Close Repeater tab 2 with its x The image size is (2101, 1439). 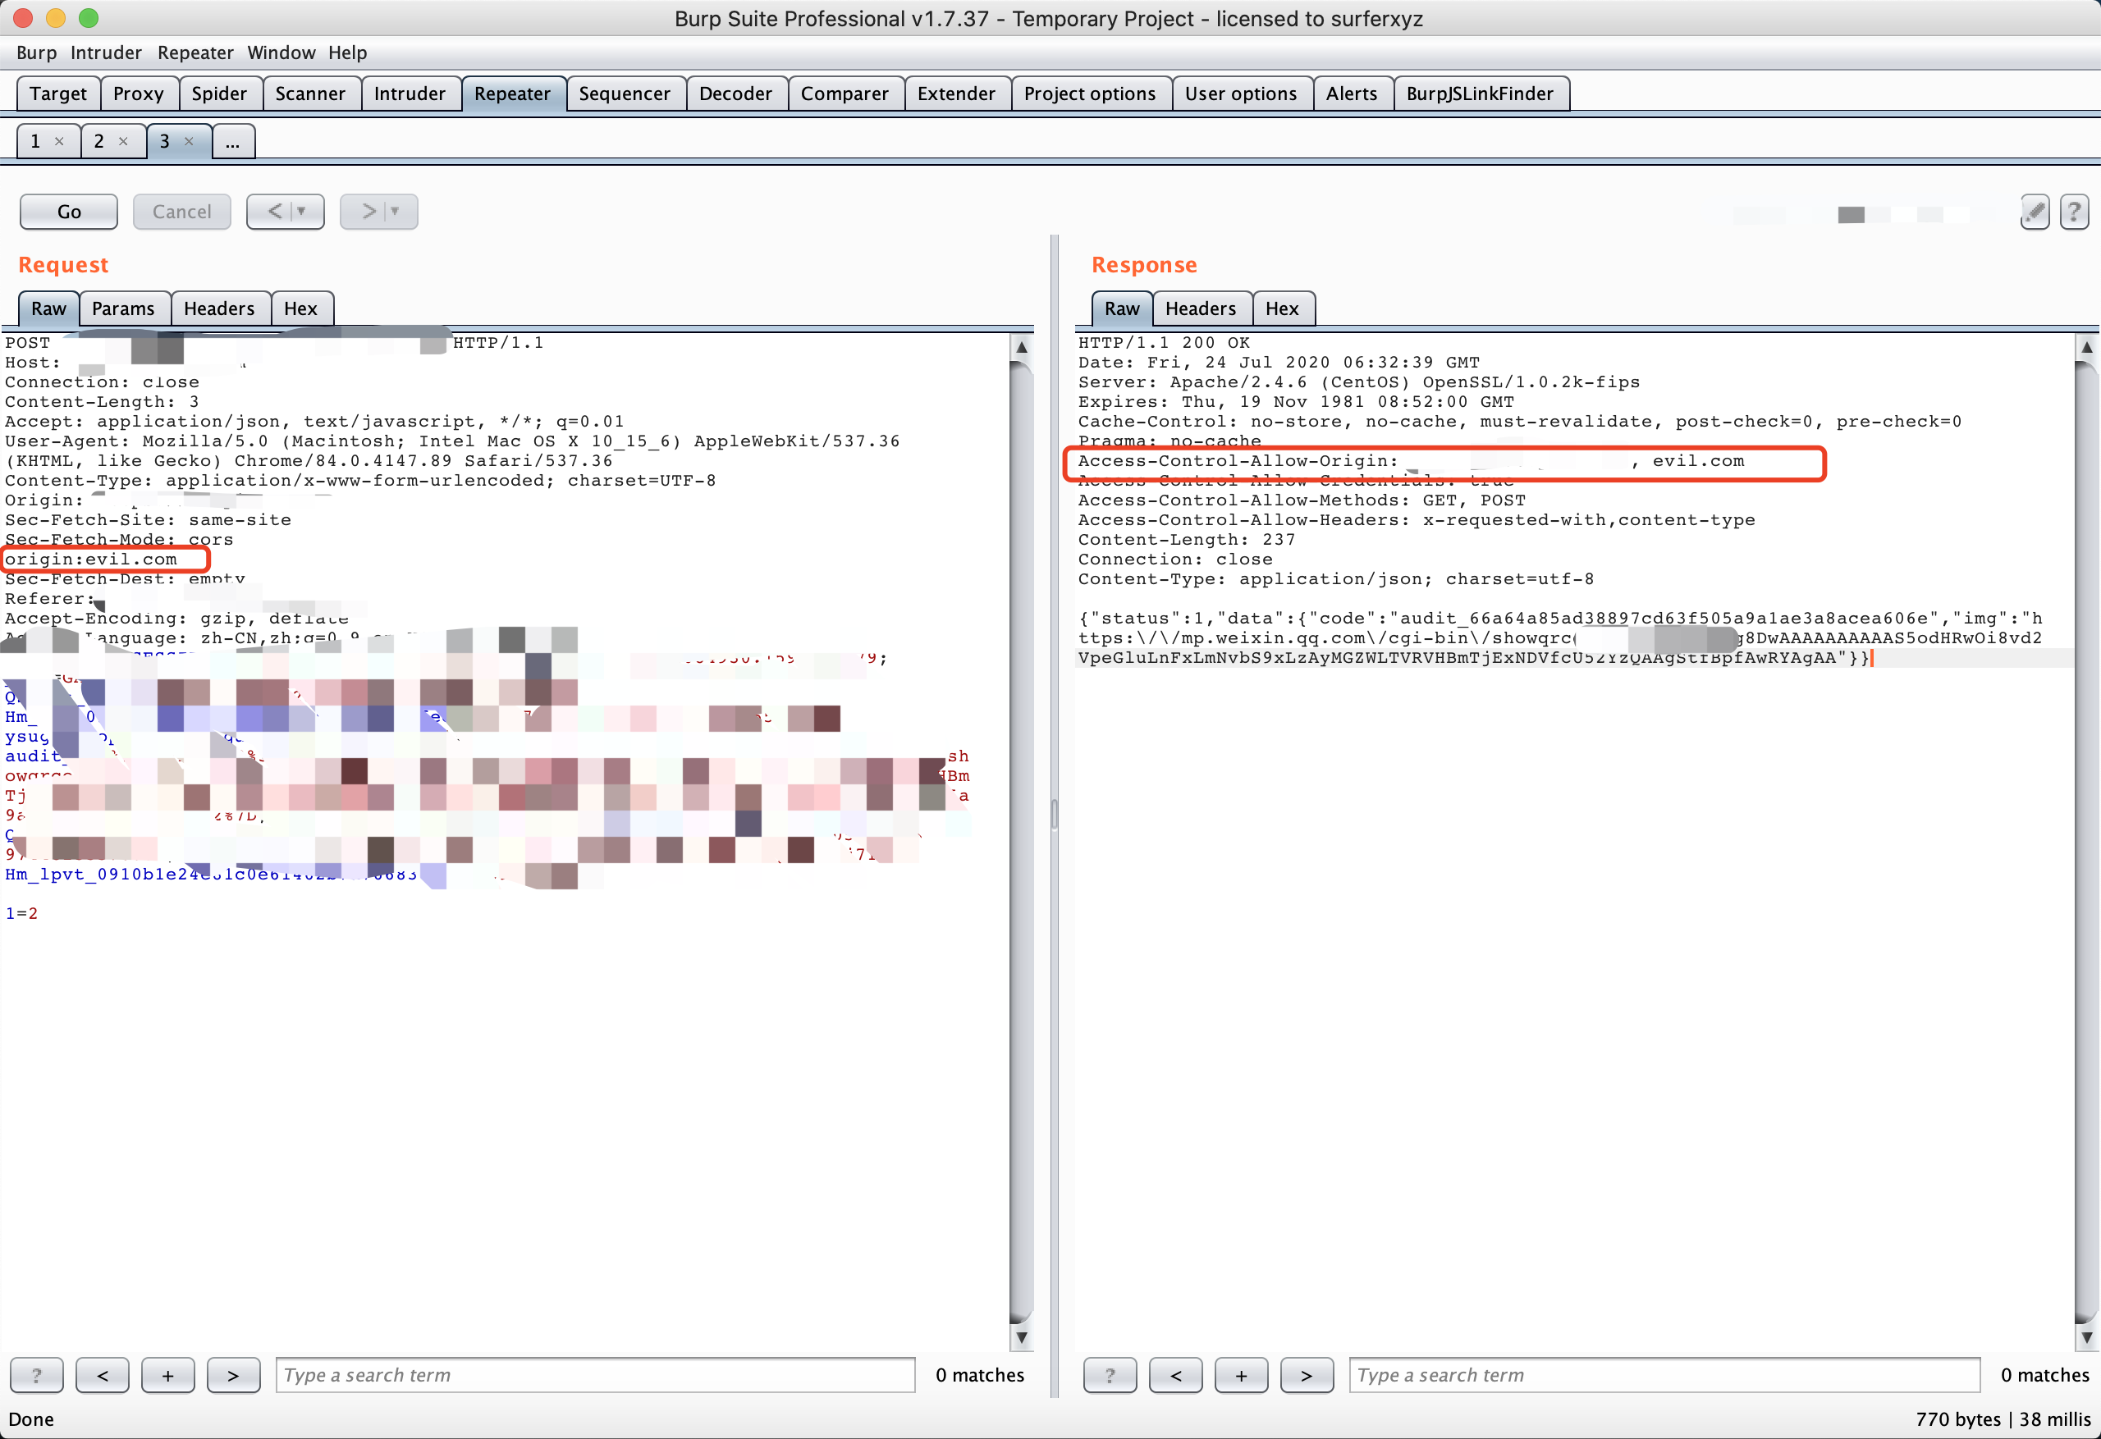coord(124,141)
